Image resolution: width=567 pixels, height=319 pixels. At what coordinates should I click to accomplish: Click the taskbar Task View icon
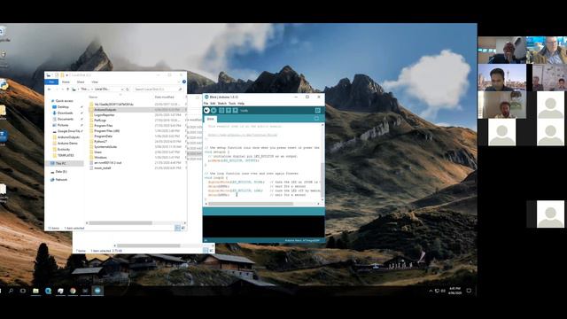(23, 291)
